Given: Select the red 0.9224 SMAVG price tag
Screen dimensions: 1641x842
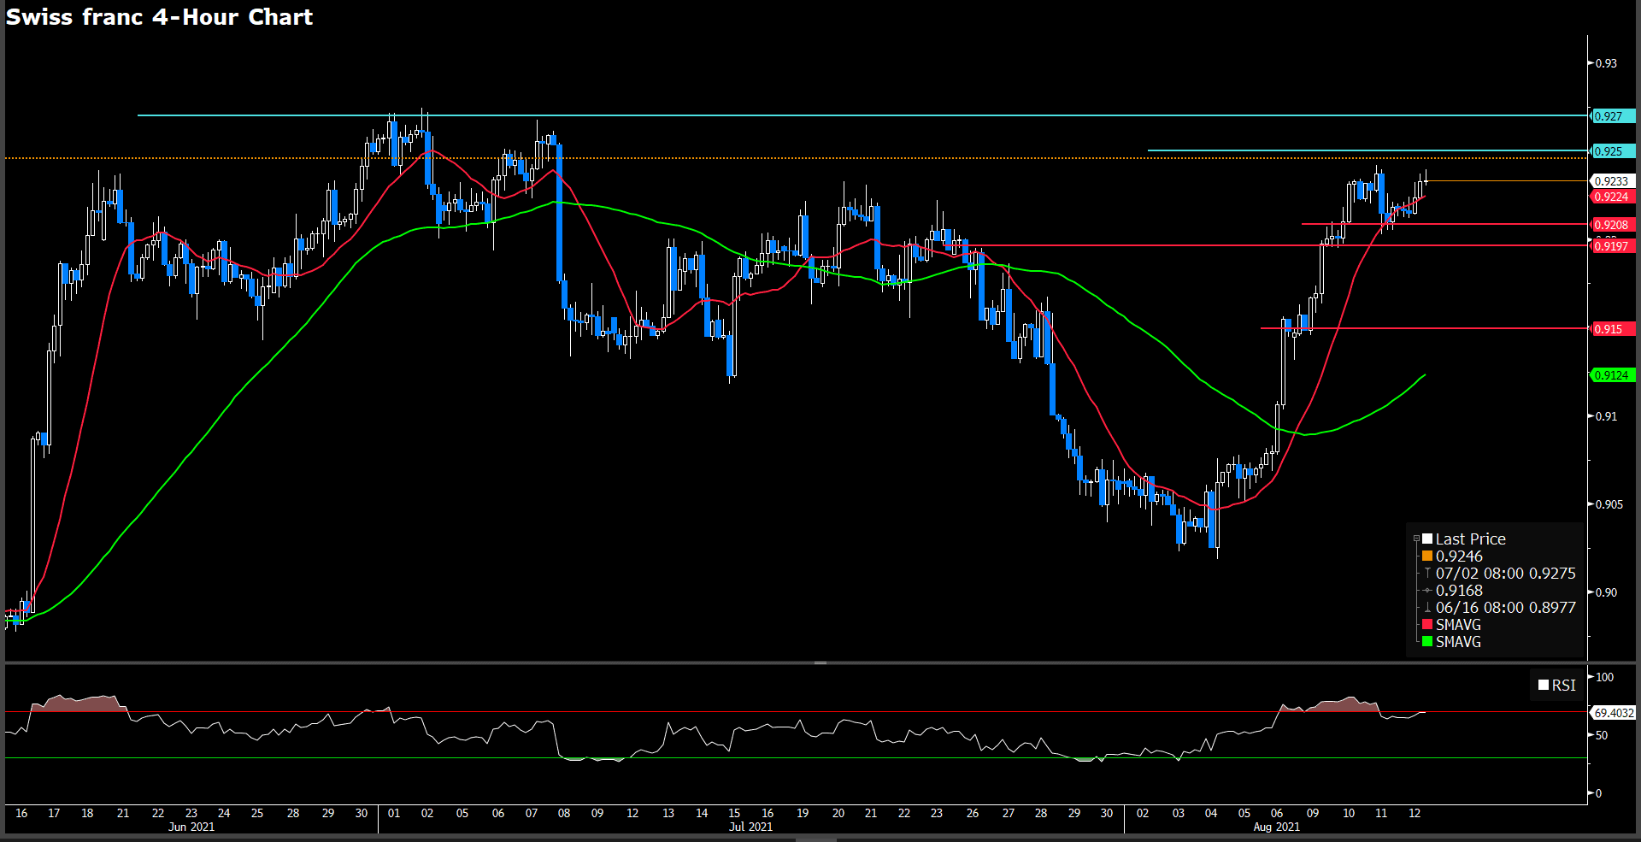Looking at the screenshot, I should point(1613,197).
